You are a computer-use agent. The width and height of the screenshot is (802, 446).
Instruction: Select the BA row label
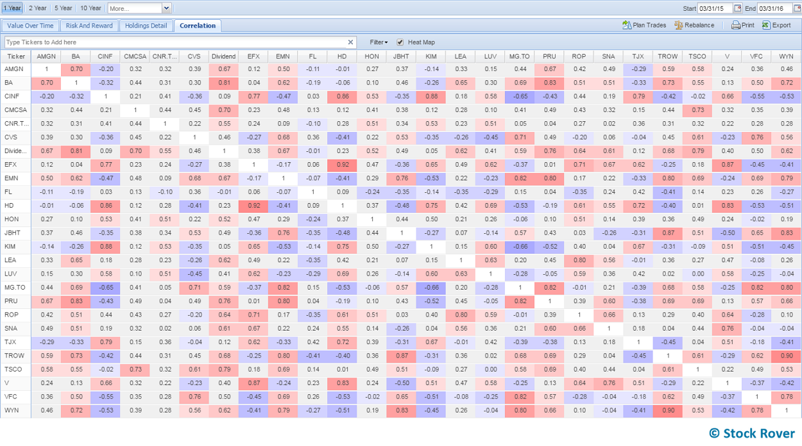pyautogui.click(x=15, y=83)
